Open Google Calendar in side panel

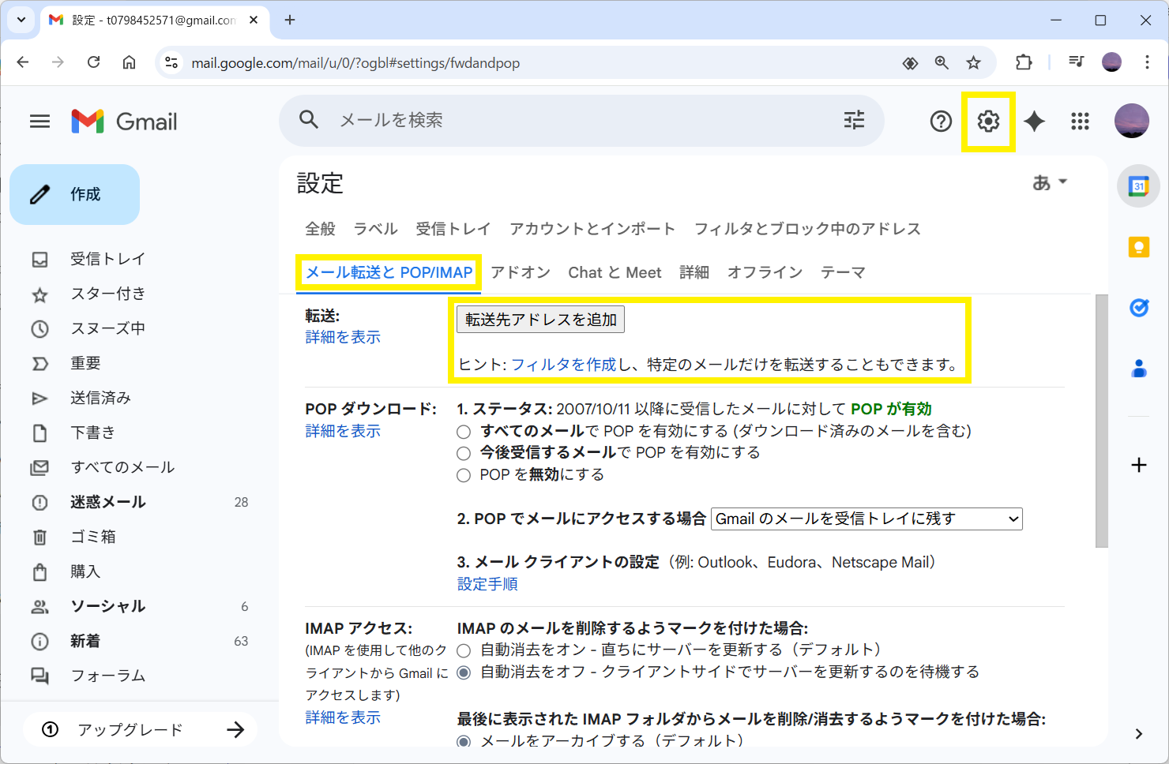point(1138,187)
